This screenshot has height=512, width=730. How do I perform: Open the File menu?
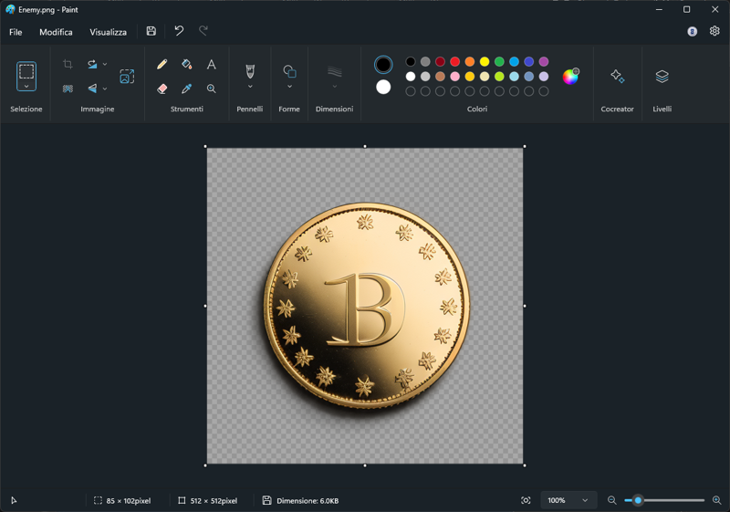pyautogui.click(x=16, y=32)
